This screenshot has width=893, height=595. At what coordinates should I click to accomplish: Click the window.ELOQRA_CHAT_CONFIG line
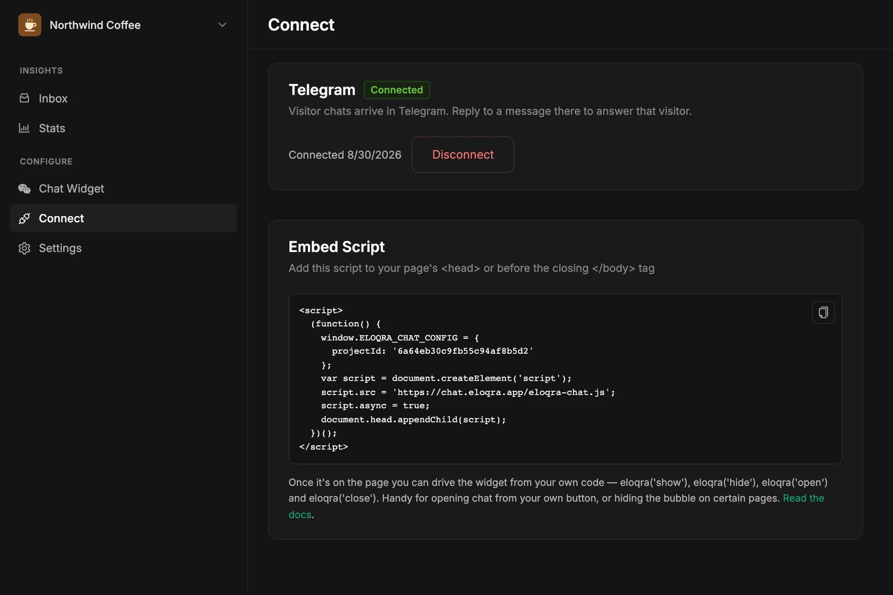pyautogui.click(x=400, y=337)
